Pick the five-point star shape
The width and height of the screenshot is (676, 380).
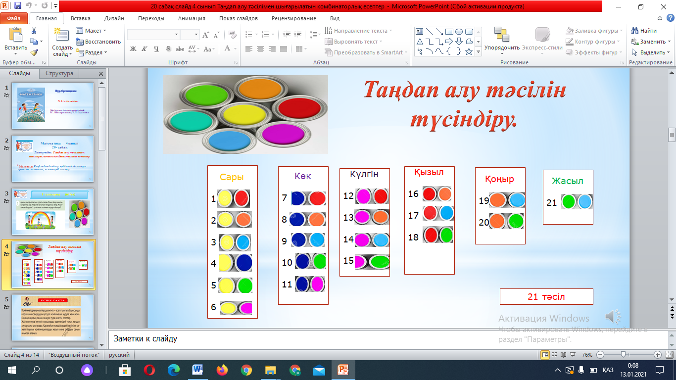[469, 51]
